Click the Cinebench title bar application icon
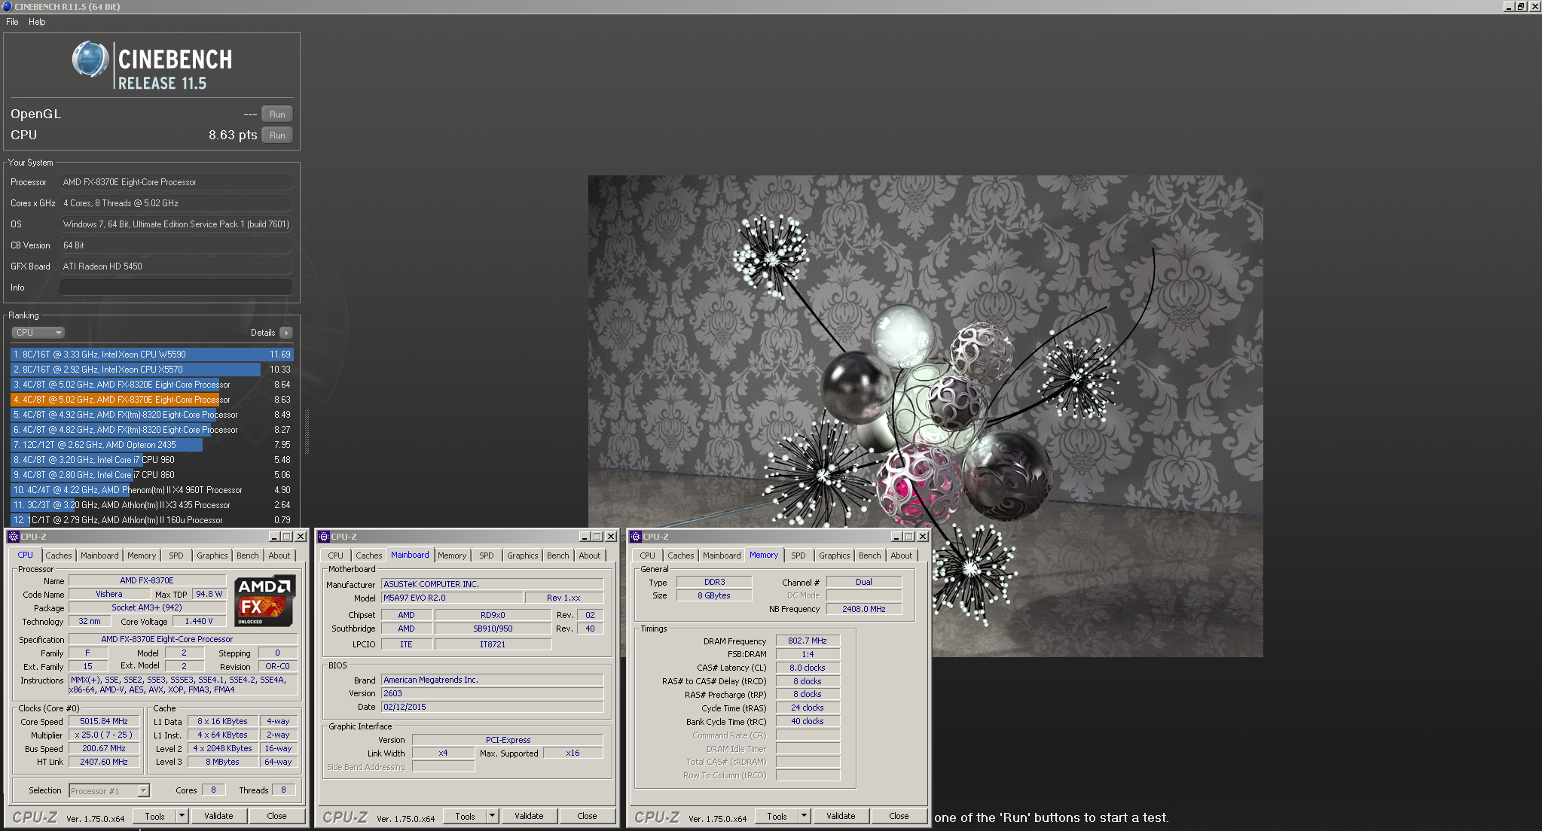 [x=7, y=6]
